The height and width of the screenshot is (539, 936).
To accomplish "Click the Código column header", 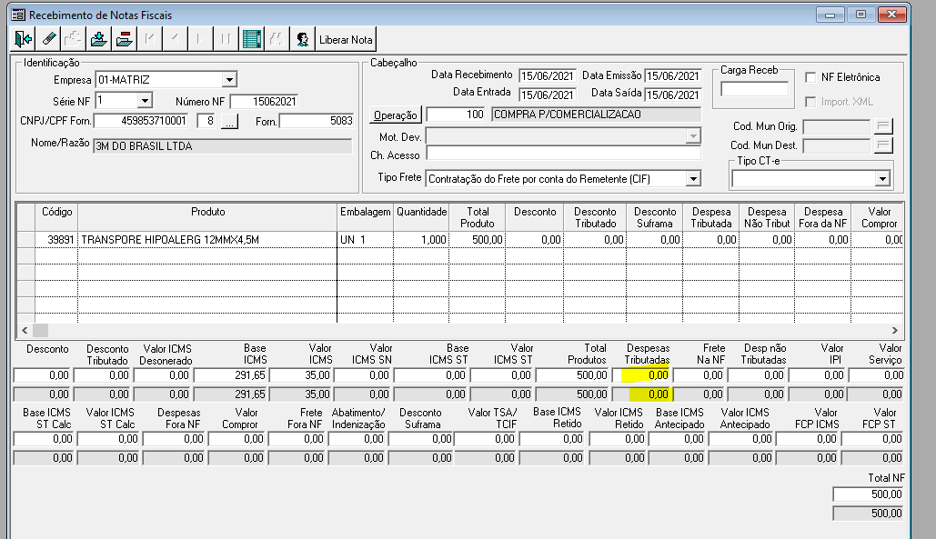I will 56,217.
